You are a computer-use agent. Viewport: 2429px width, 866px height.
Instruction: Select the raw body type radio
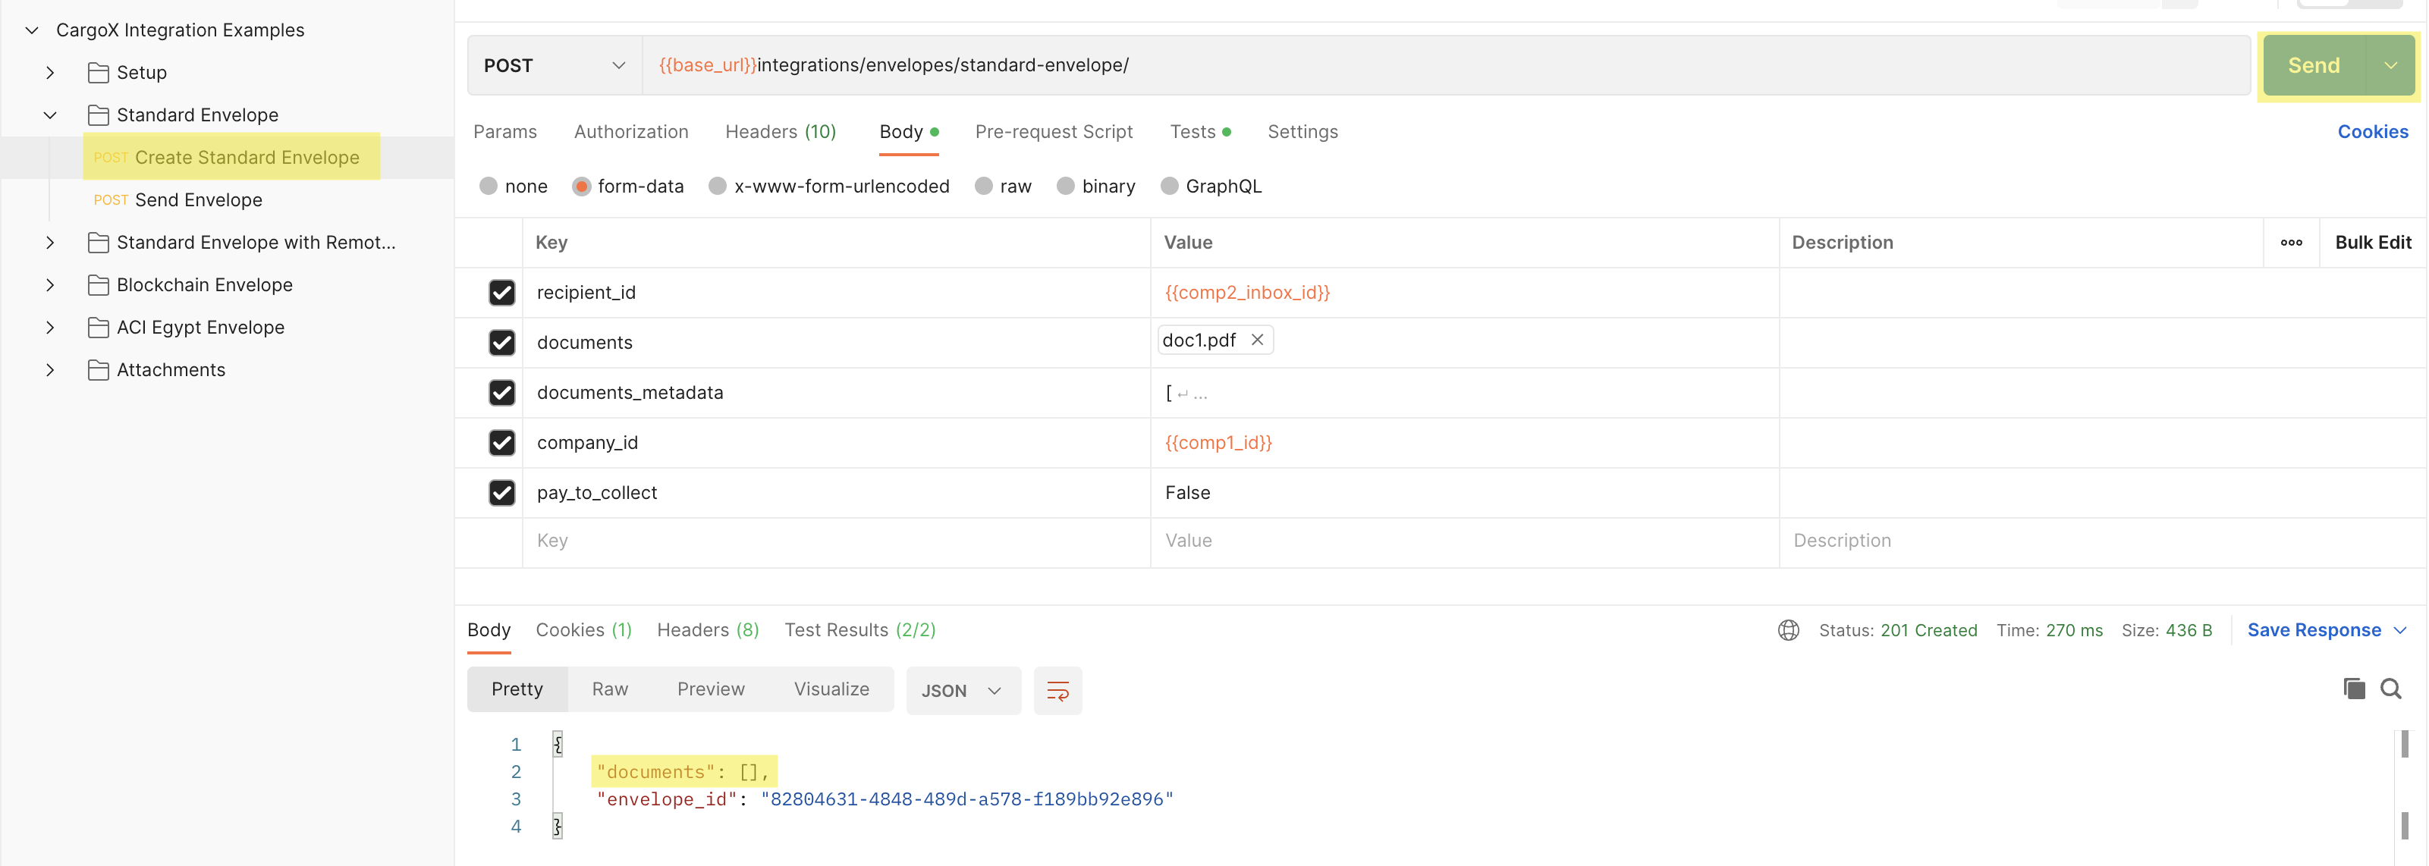(983, 187)
